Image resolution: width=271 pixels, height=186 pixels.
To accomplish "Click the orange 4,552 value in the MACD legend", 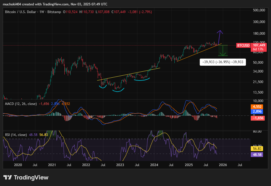I will [x=66, y=104].
